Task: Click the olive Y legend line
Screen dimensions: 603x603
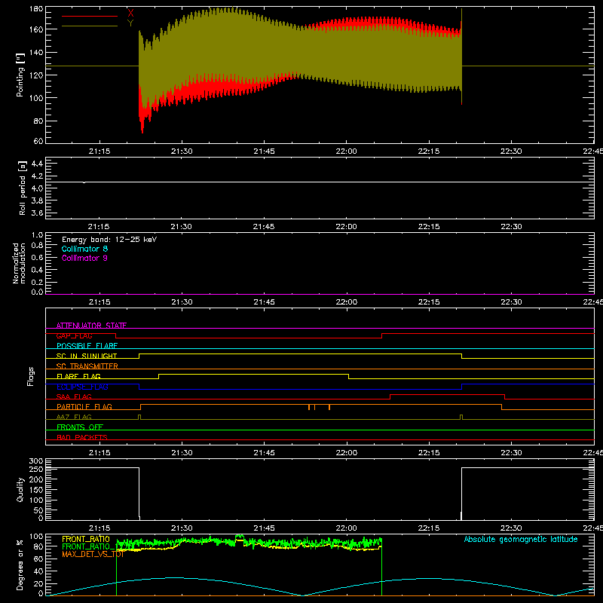Action: coord(90,26)
